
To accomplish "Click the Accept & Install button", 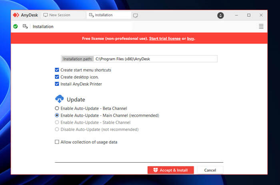I will click(170, 170).
